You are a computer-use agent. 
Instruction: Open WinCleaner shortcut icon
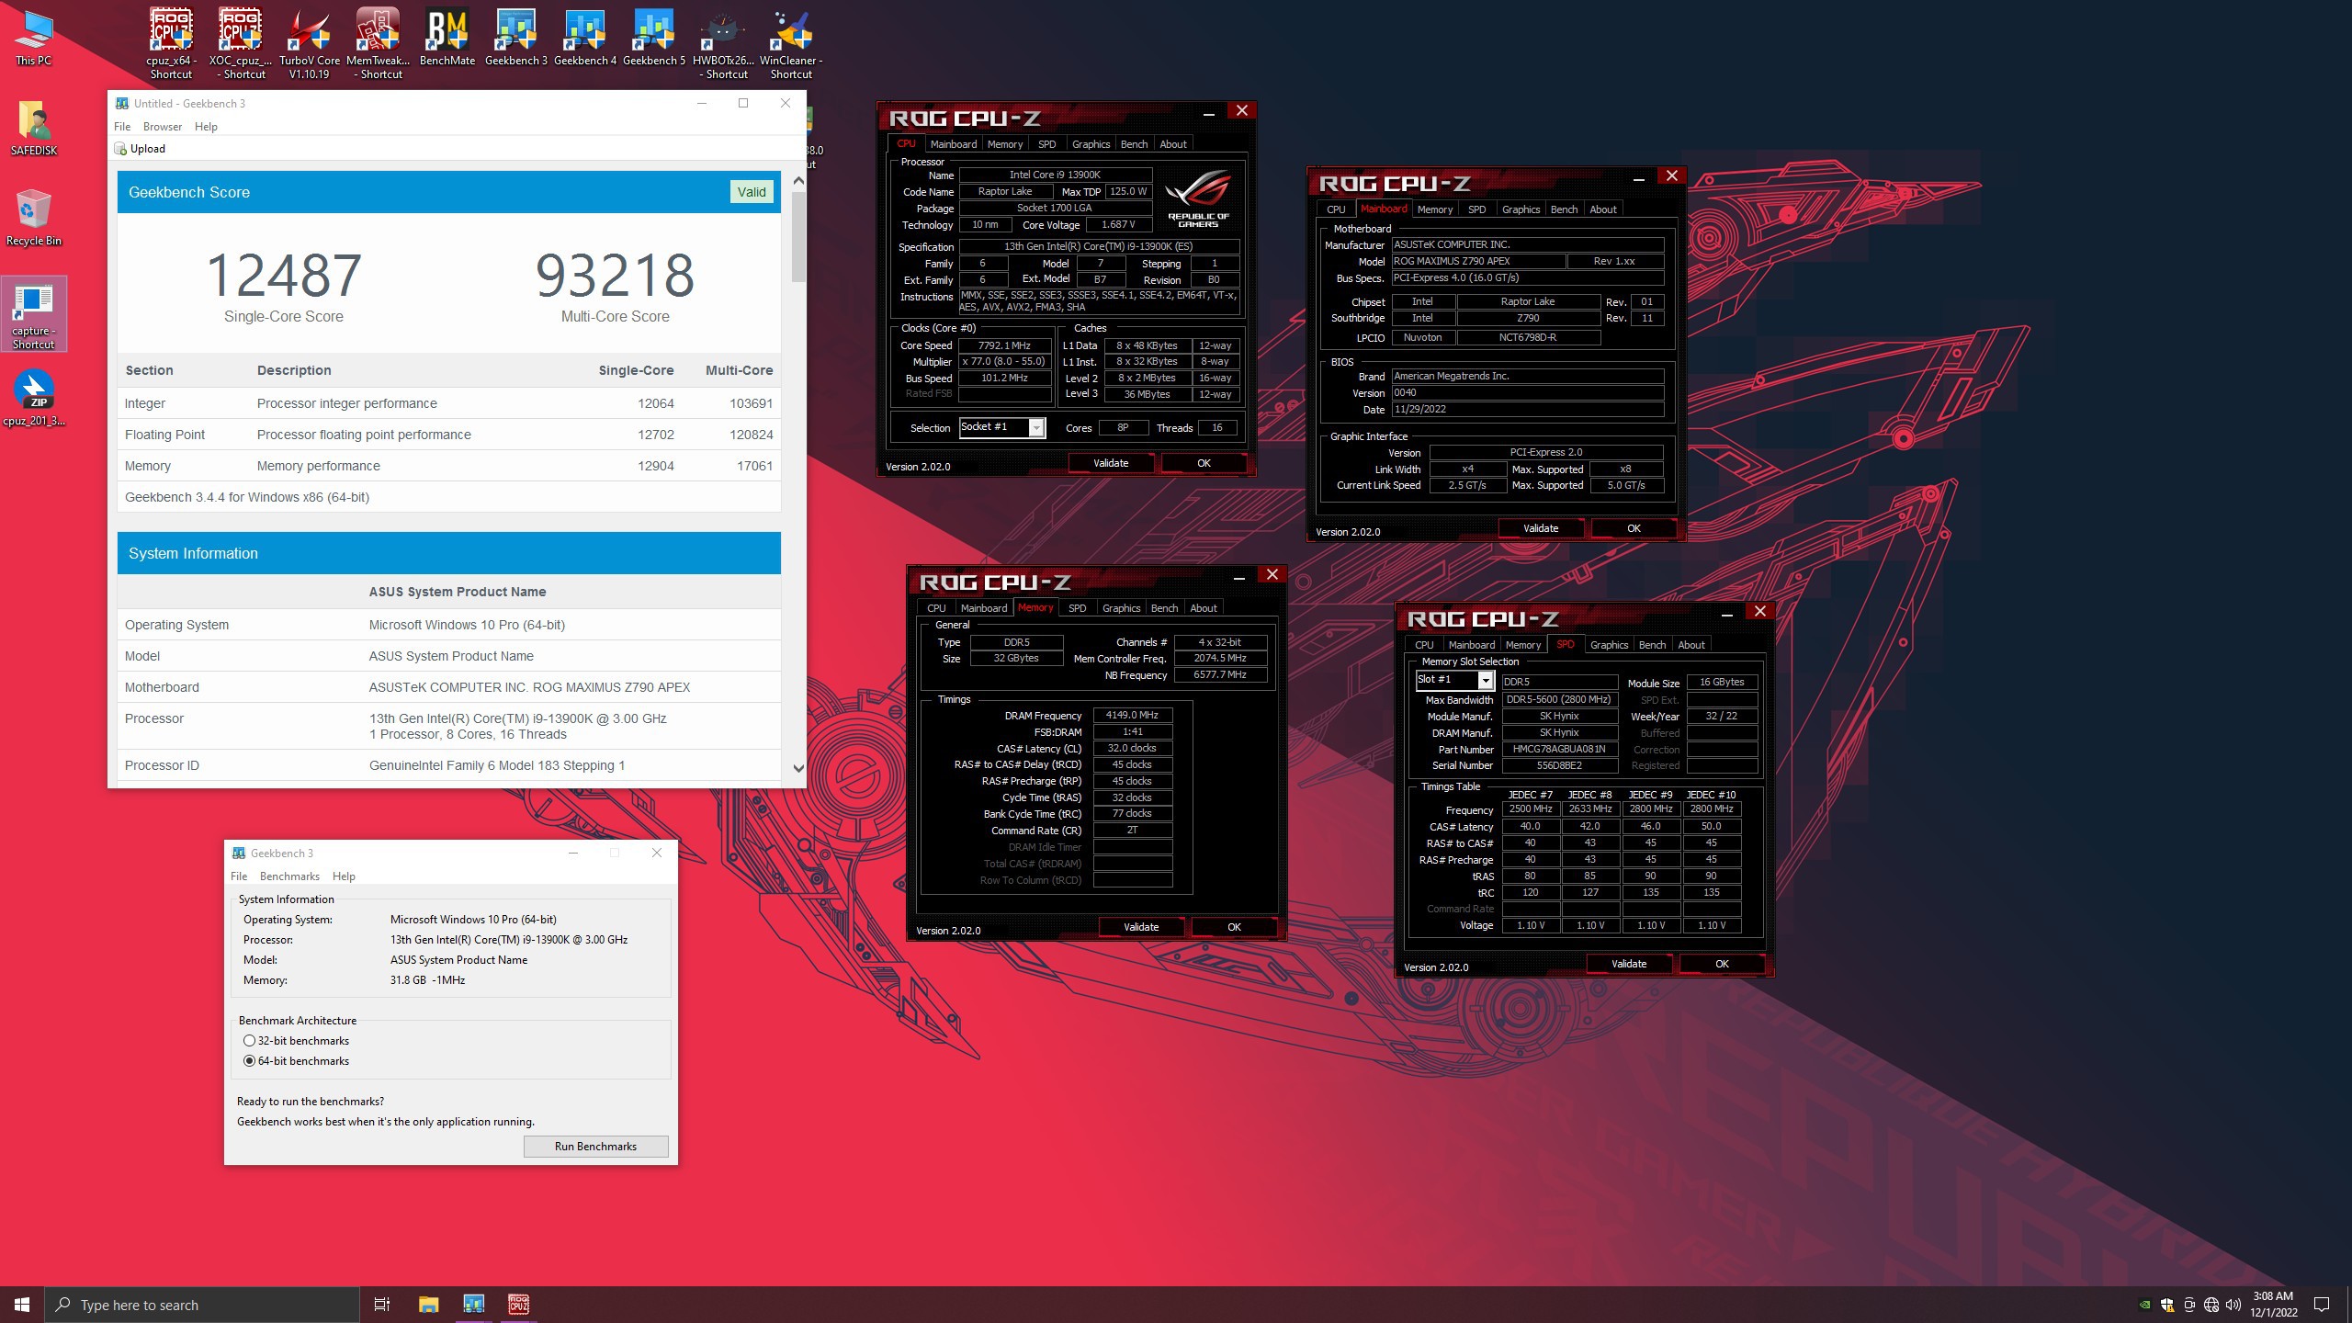791,43
